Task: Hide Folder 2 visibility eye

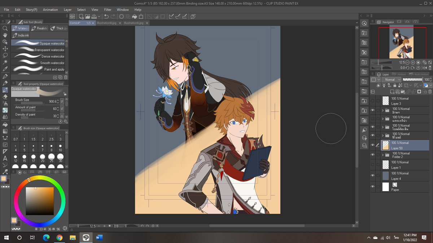Action: 373,155
